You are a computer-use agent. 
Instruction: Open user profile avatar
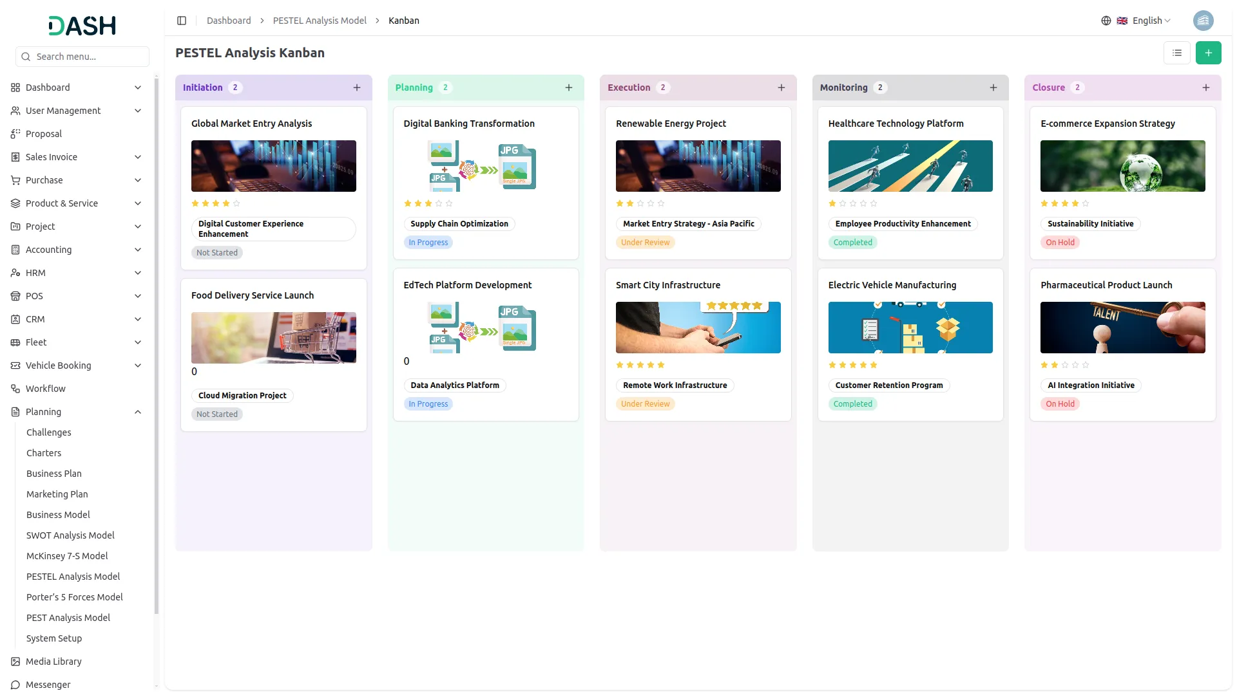pyautogui.click(x=1203, y=21)
